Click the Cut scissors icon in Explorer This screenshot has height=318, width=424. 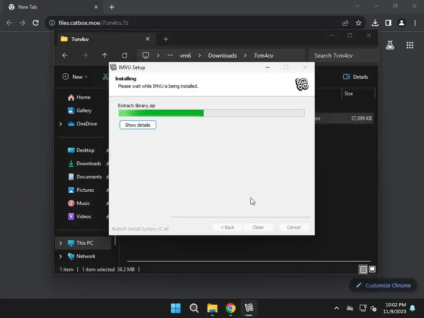click(x=106, y=77)
